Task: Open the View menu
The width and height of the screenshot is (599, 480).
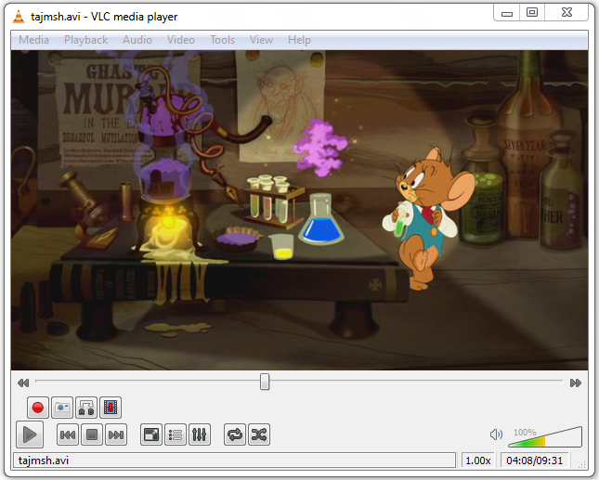Action: pos(261,40)
